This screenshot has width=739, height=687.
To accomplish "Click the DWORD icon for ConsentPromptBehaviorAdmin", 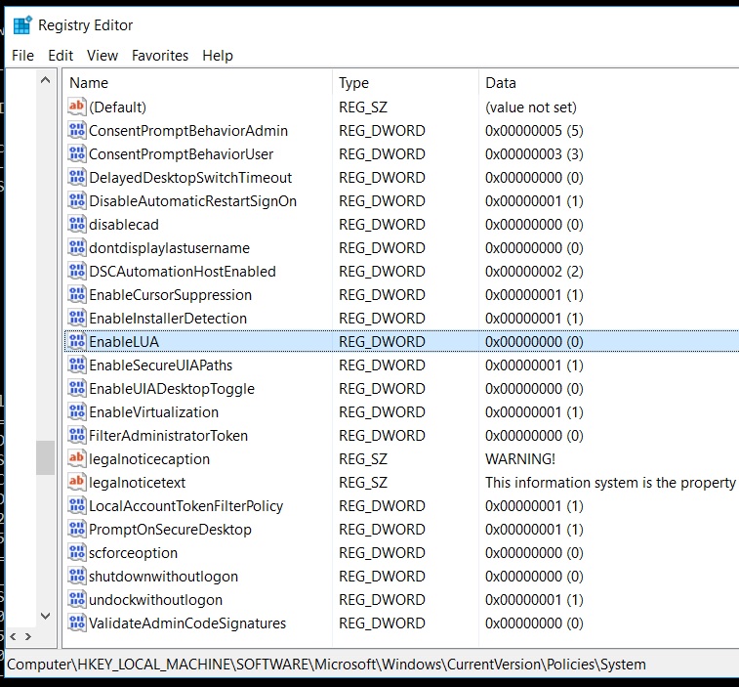I will point(77,130).
